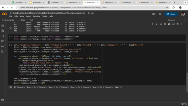Open the variables inspector panel
The image size is (188, 106).
click(x=3, y=41)
